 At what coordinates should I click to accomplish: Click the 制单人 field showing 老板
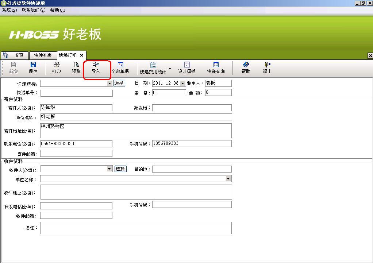pos(218,83)
